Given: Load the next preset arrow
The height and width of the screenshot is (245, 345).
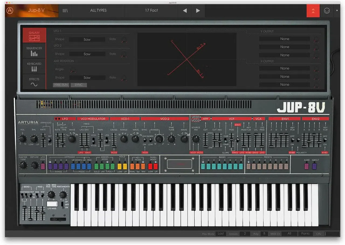Looking at the screenshot, I should (x=198, y=11).
